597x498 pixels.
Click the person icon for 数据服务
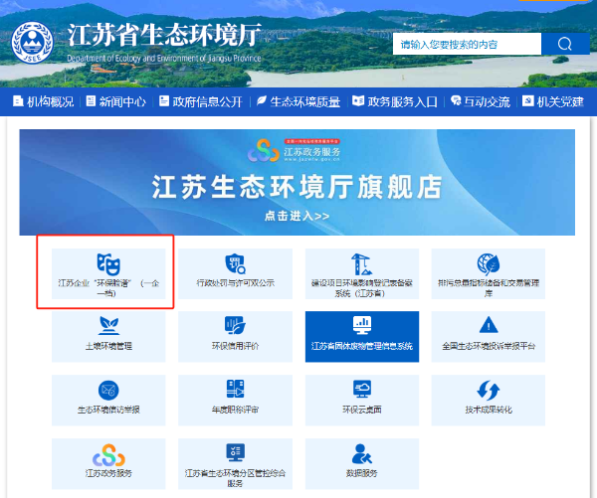tap(361, 453)
